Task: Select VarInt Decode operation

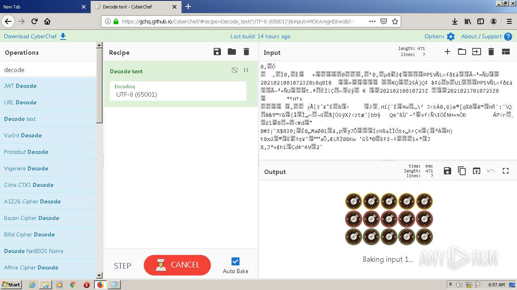Action: pos(48,135)
